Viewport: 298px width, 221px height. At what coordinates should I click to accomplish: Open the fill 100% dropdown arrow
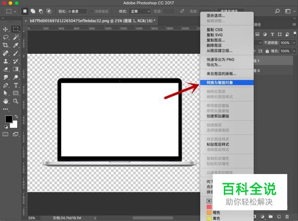tap(294, 51)
